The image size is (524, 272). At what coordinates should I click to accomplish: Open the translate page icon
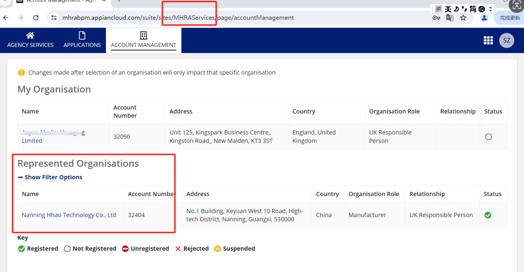tap(450, 18)
